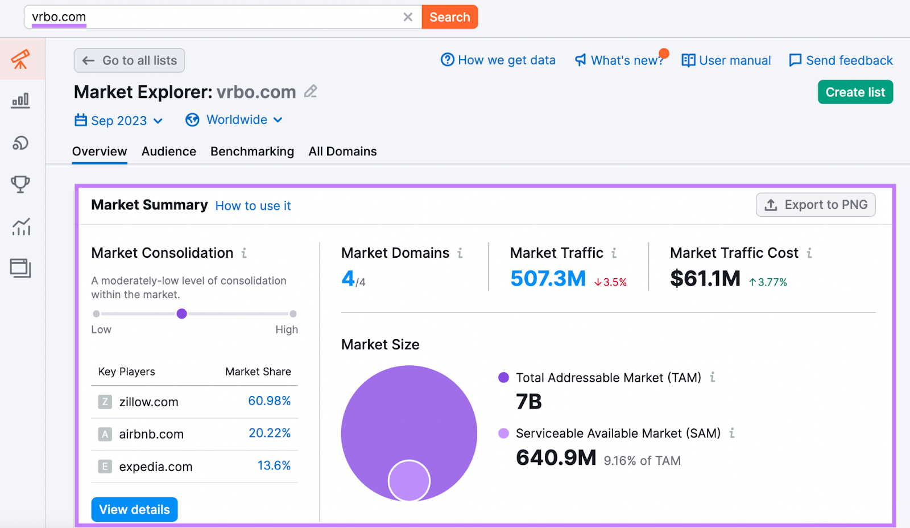Image resolution: width=910 pixels, height=528 pixels.
Task: Click the small SAM circle in chart
Action: (x=409, y=481)
